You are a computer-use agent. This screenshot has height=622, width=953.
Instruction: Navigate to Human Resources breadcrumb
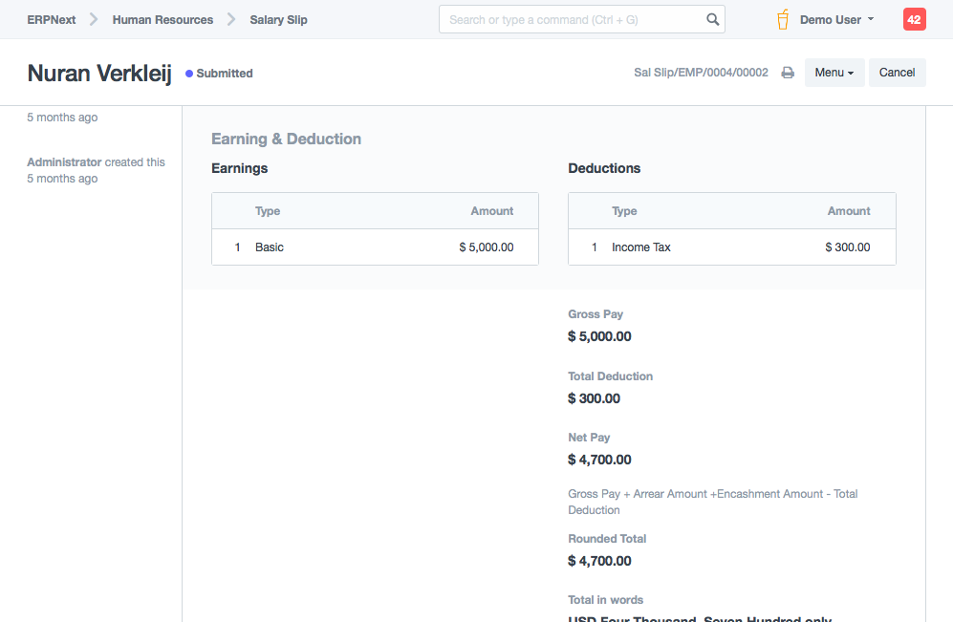[x=162, y=19]
